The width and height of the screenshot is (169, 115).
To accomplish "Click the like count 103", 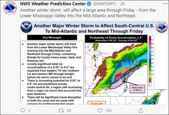I will click(x=109, y=110).
